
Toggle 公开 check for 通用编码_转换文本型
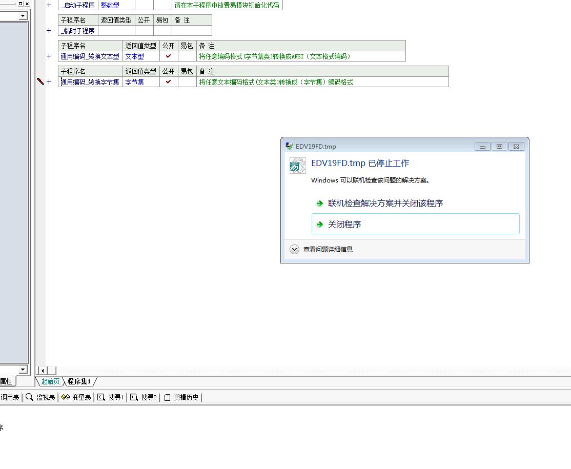[x=169, y=56]
